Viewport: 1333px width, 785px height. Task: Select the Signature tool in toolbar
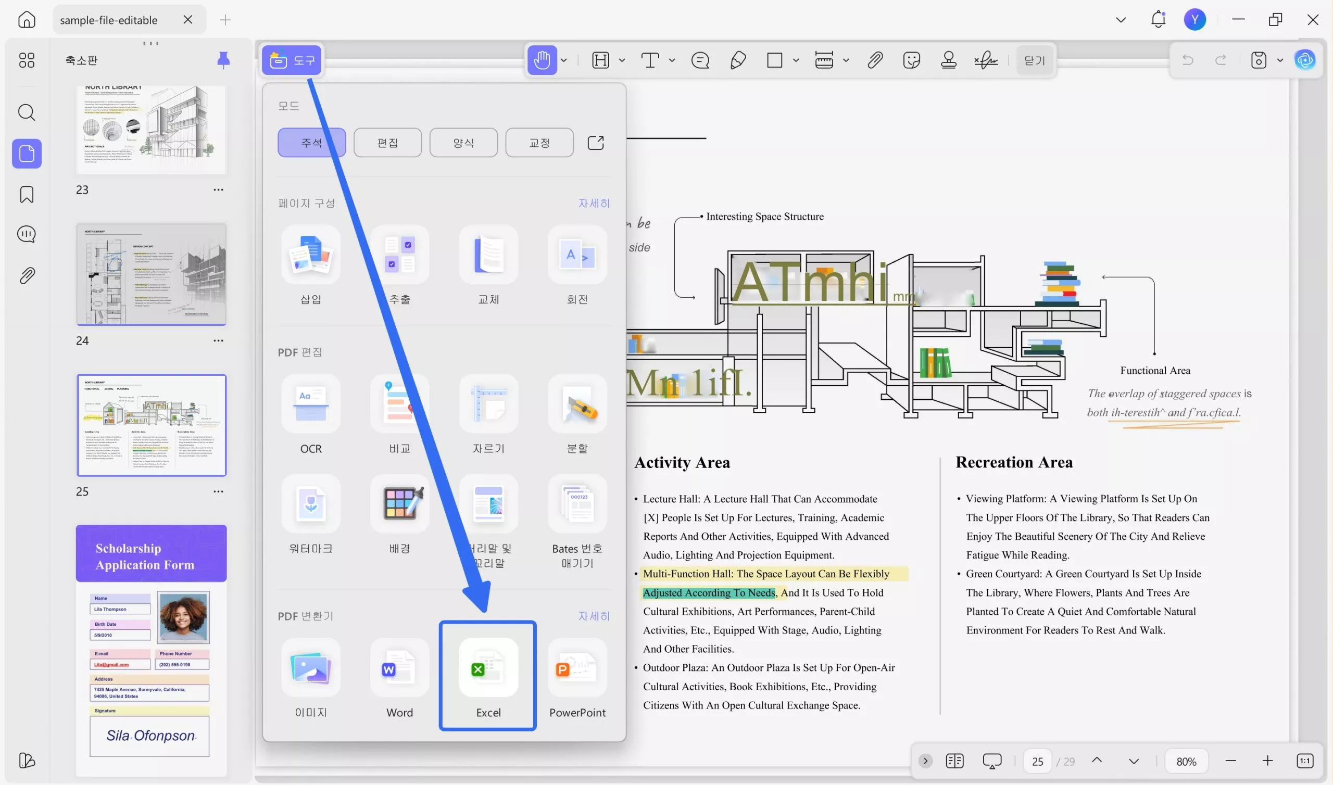point(986,60)
